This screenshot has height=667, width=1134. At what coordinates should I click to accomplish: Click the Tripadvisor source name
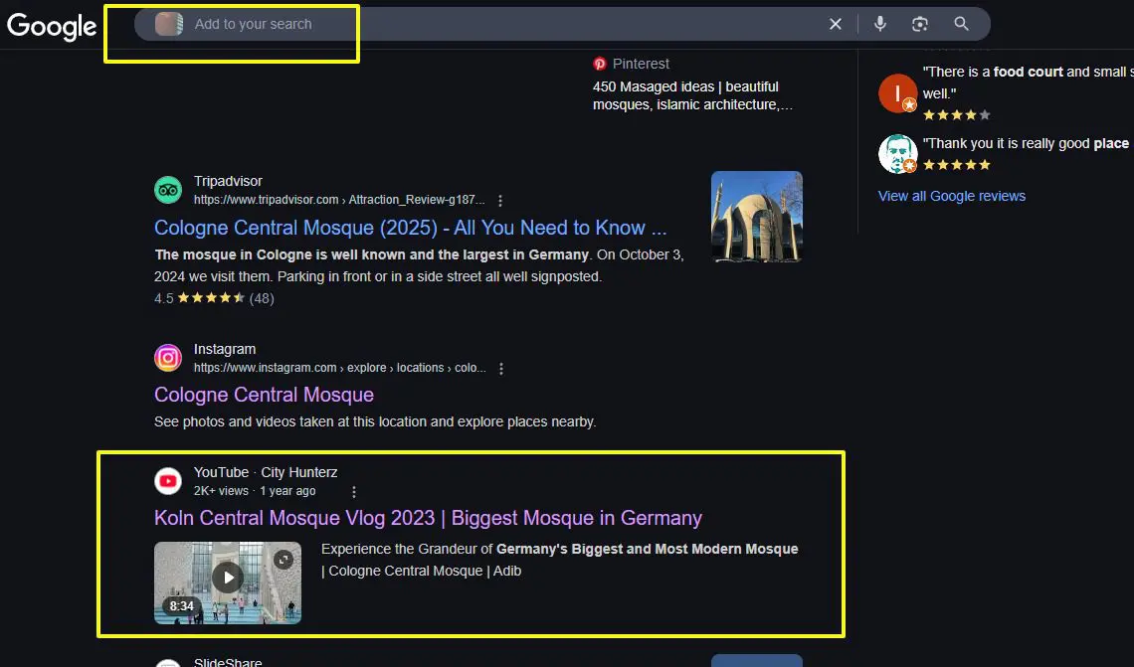[228, 181]
